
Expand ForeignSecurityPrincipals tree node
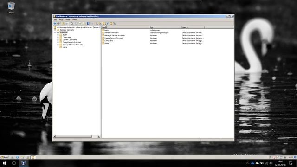pyautogui.click(x=58, y=42)
